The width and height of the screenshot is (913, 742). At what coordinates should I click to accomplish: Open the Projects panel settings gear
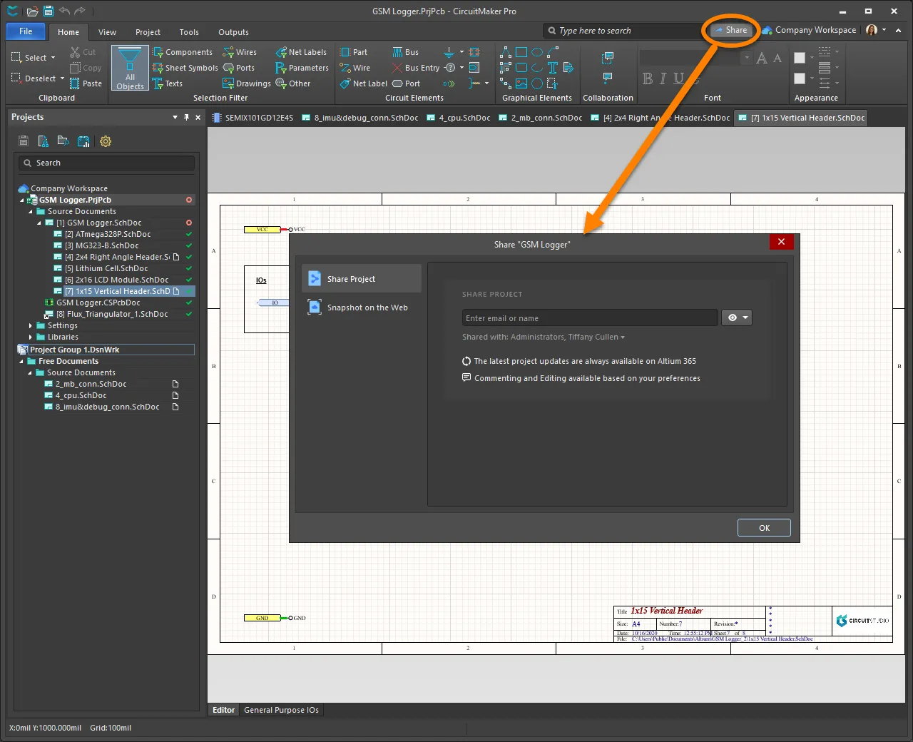(106, 141)
